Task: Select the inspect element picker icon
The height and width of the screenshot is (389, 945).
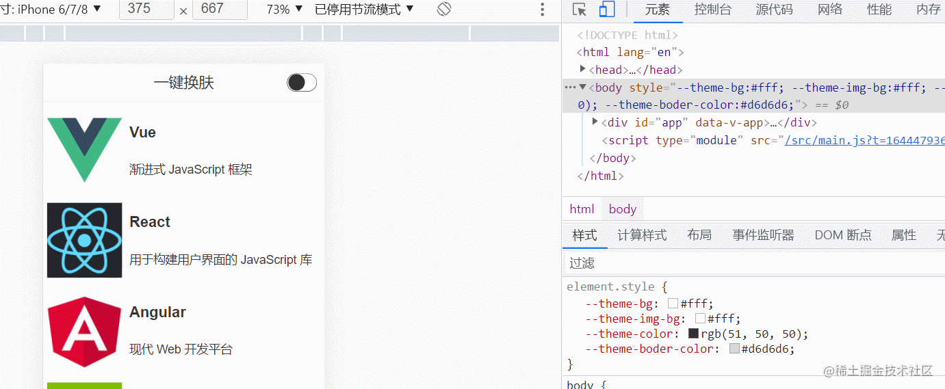Action: (580, 10)
